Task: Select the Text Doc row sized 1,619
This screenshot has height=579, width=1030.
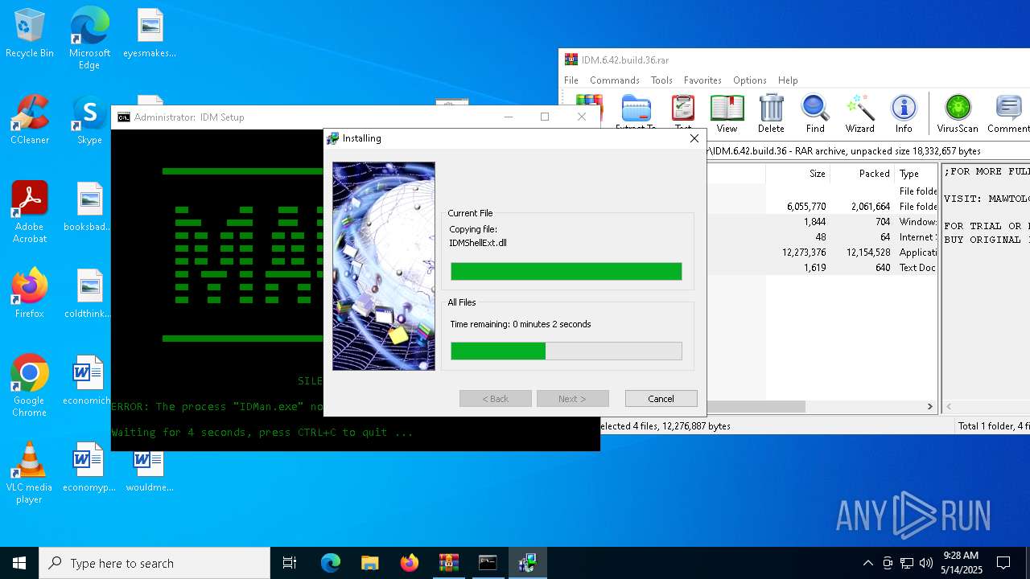Action: point(822,268)
